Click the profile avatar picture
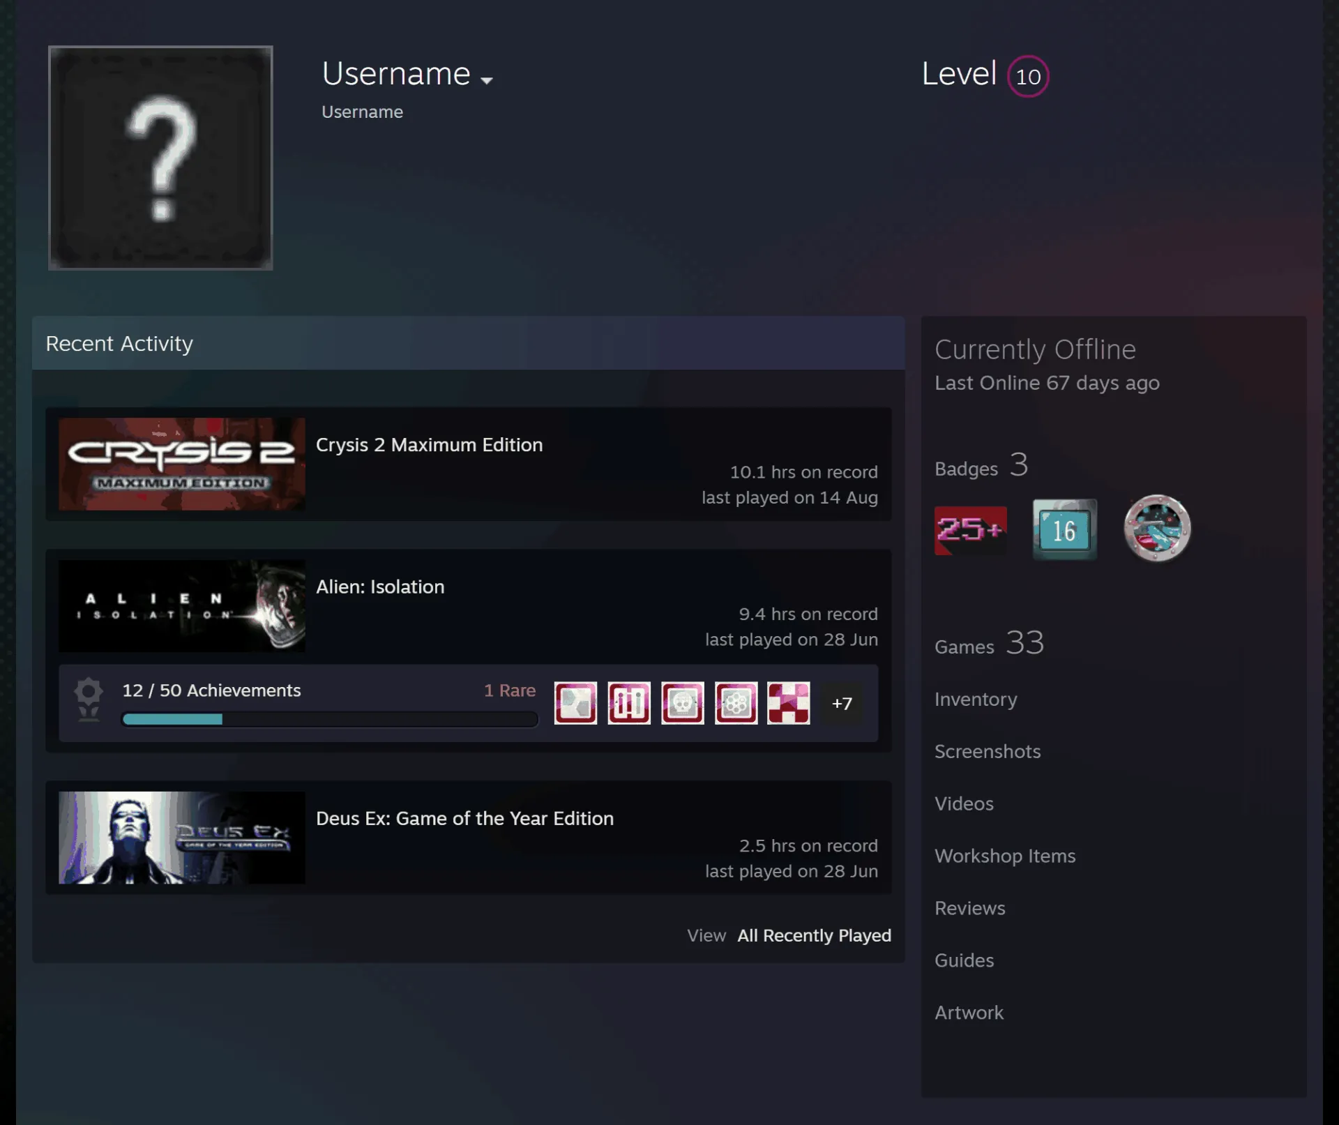Viewport: 1339px width, 1125px height. pos(160,158)
